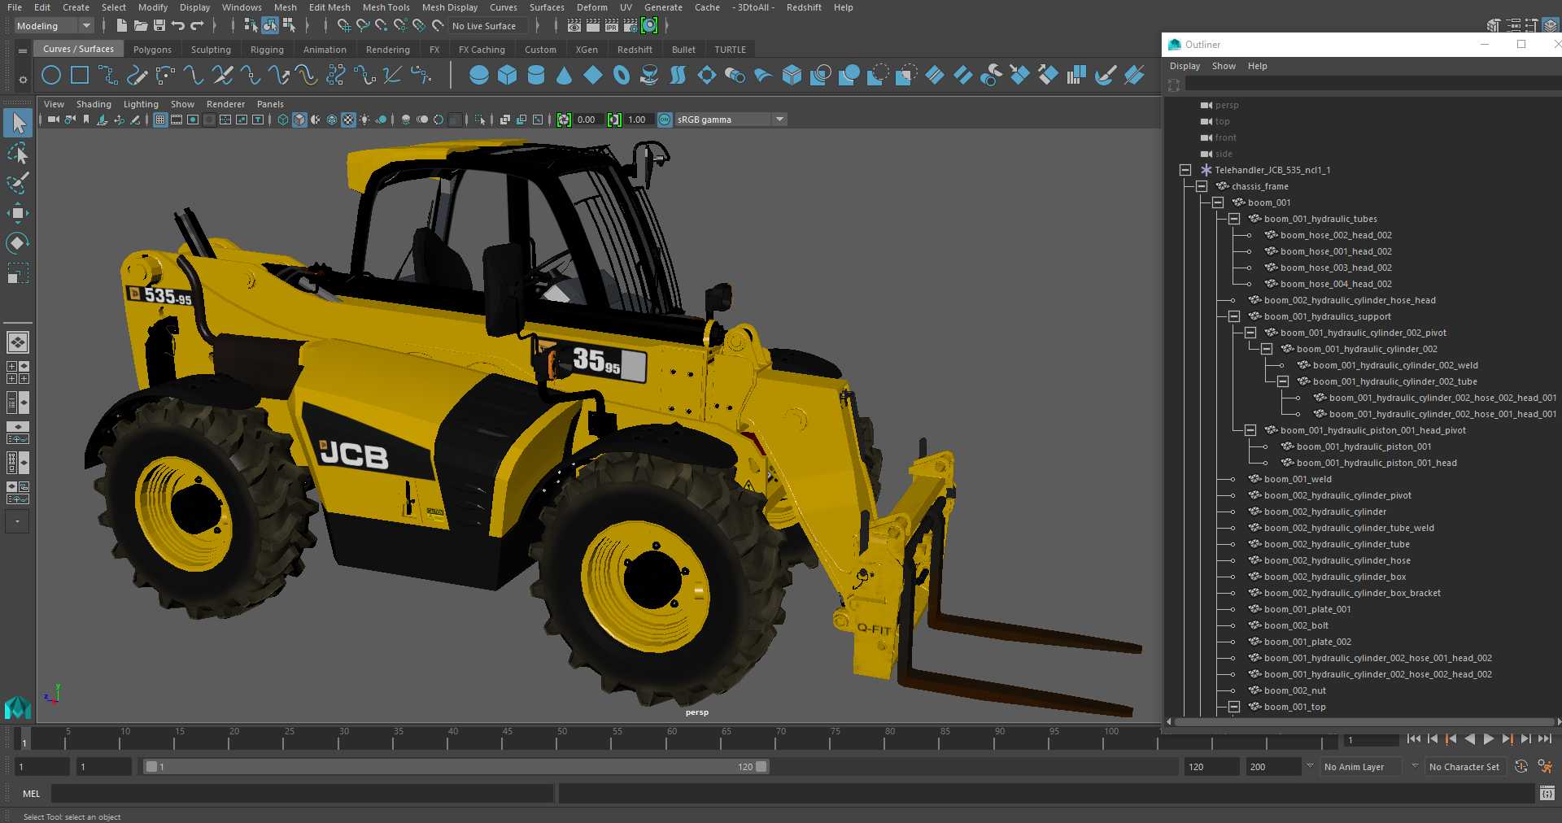Collapse boom_001_hydraulics_support node
The height and width of the screenshot is (823, 1562).
point(1234,316)
